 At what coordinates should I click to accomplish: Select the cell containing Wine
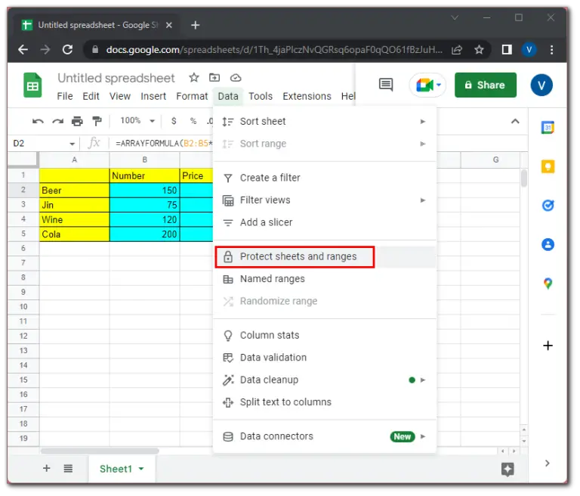[x=74, y=220]
